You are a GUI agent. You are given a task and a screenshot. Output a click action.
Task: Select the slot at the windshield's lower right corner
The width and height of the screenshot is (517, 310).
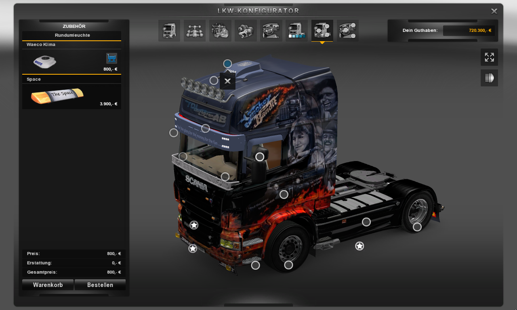tap(225, 176)
